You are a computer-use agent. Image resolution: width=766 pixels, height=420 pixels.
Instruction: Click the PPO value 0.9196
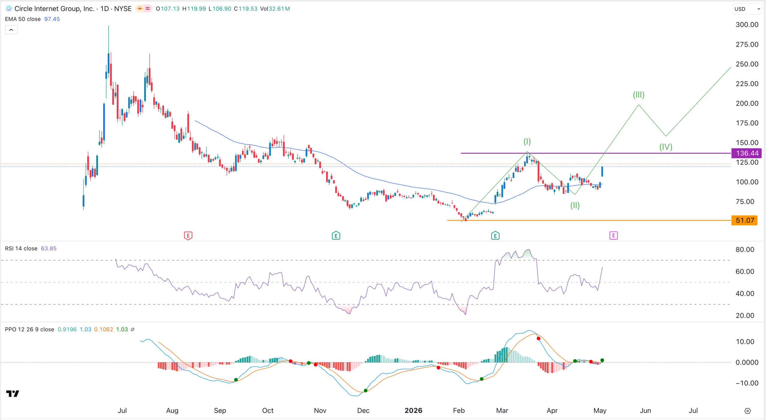tap(67, 329)
